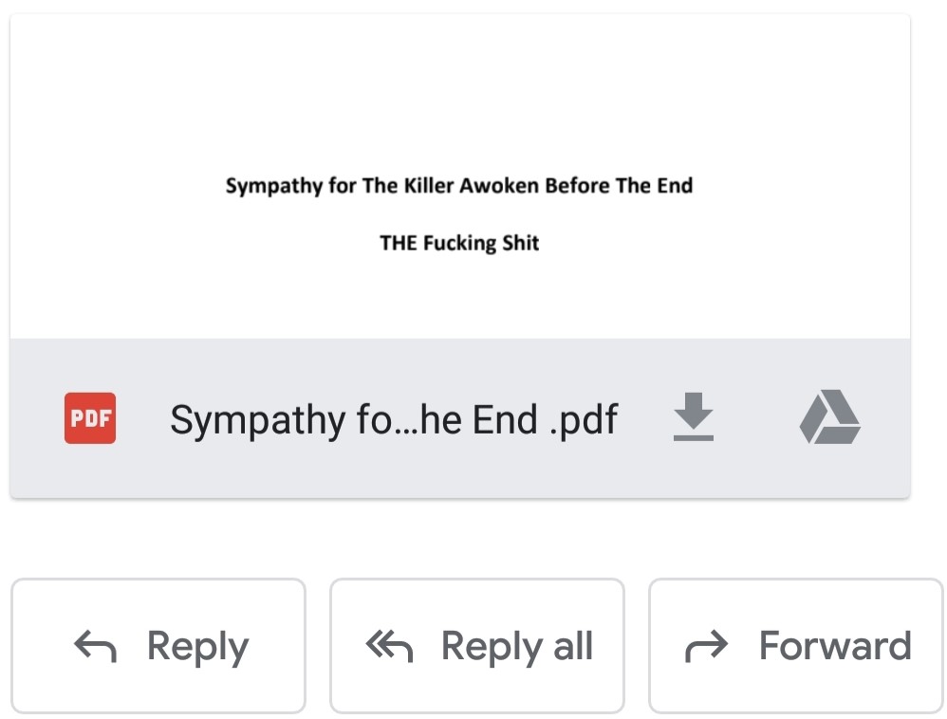947x719 pixels.
Task: Click the red PDF file type icon
Action: pyautogui.click(x=90, y=418)
